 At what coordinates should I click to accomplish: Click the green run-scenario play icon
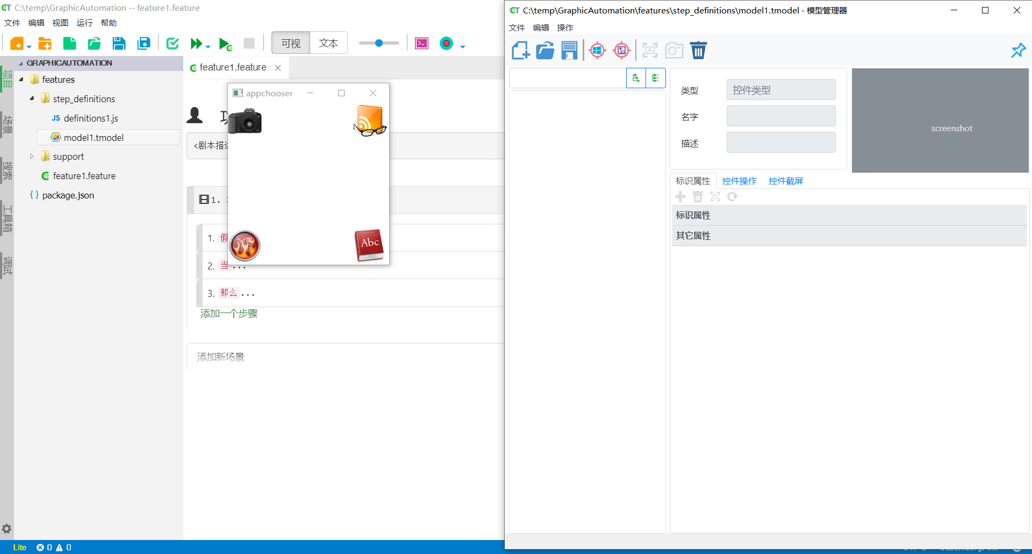225,44
